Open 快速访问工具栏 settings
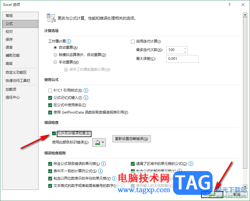Screen dimensions: 250x201 (x=20, y=81)
